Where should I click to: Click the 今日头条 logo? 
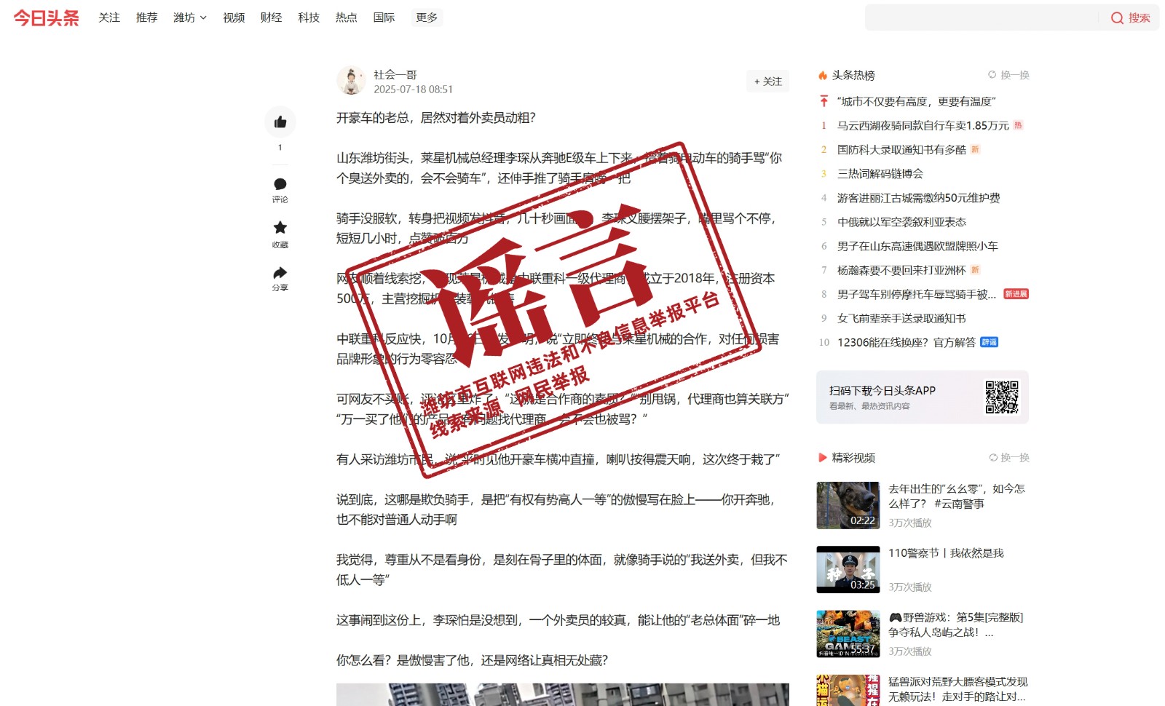tap(46, 18)
